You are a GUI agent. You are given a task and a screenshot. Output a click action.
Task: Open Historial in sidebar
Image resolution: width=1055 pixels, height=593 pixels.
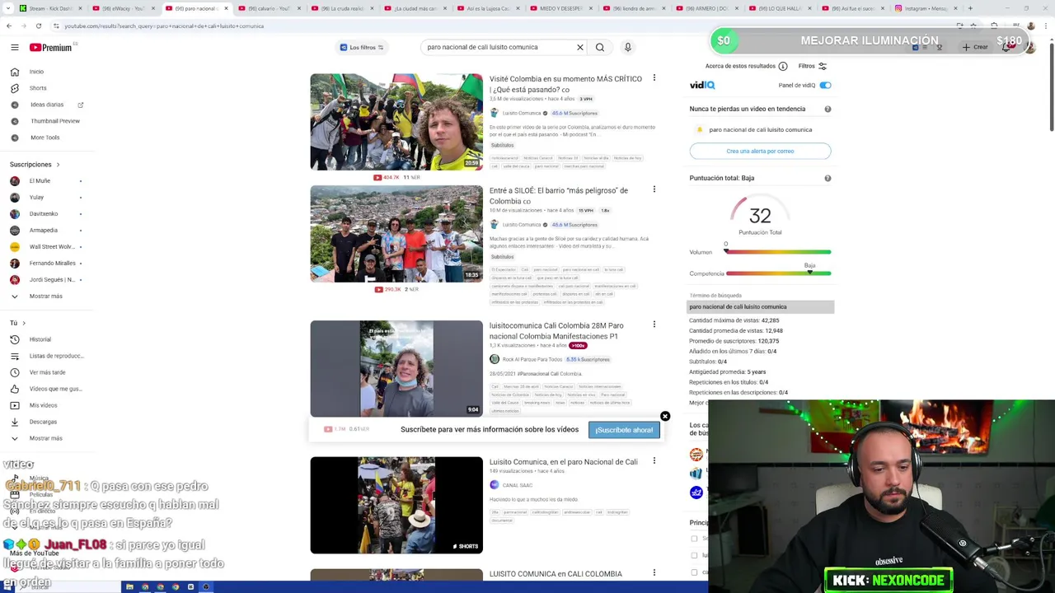coord(40,339)
